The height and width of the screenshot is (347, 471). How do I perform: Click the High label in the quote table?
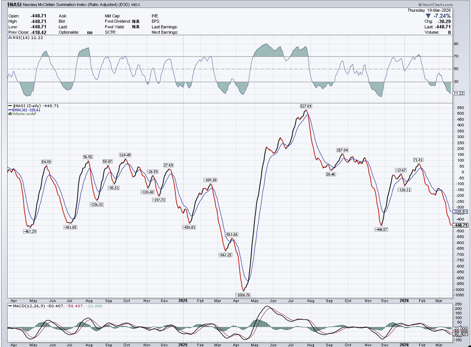tap(13, 21)
